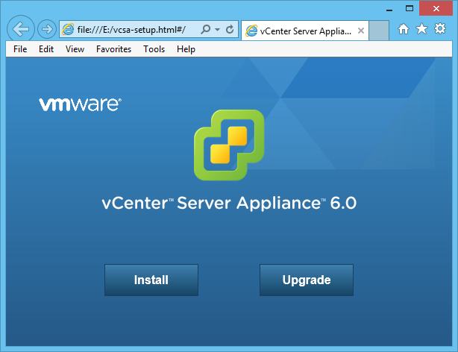Select the vCenter Server Appliance tab
The width and height of the screenshot is (458, 352).
pos(305,31)
